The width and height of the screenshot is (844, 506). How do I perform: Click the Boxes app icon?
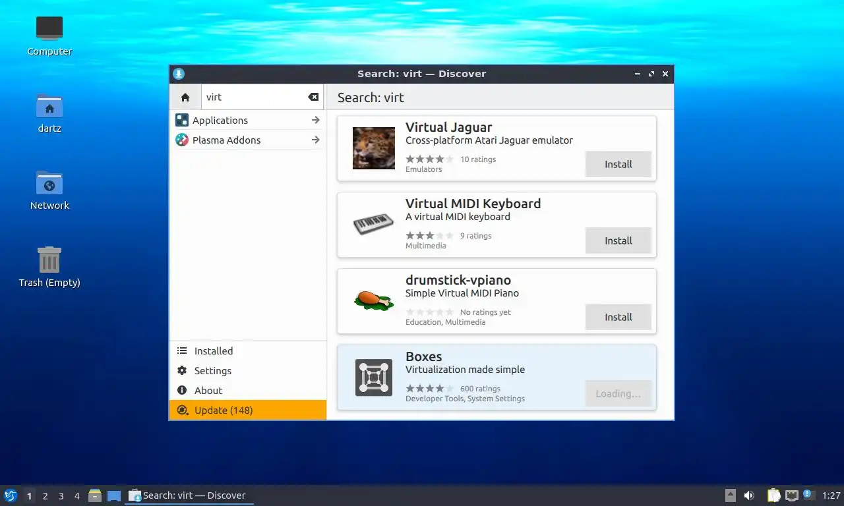pos(374,378)
